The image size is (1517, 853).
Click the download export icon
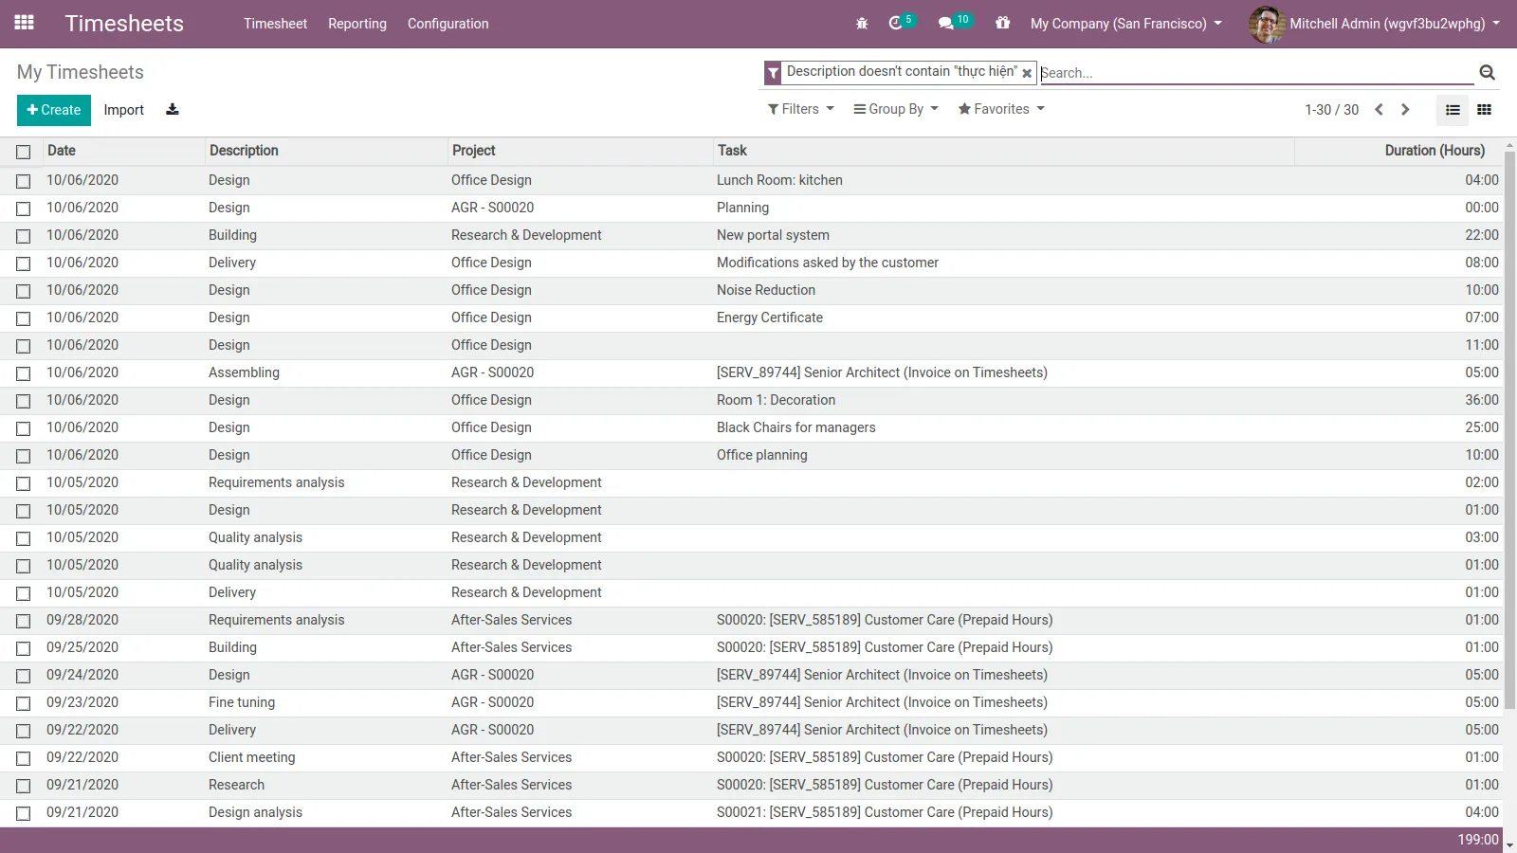(x=173, y=110)
